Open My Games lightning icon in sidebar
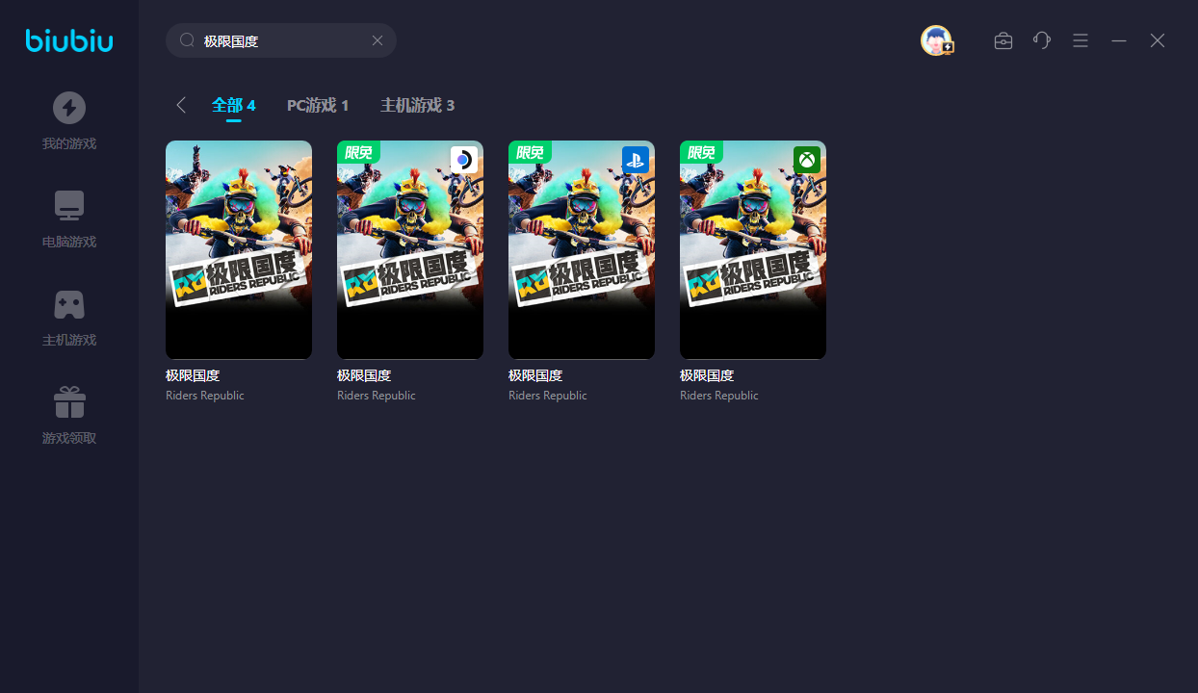The height and width of the screenshot is (693, 1198). click(x=68, y=108)
